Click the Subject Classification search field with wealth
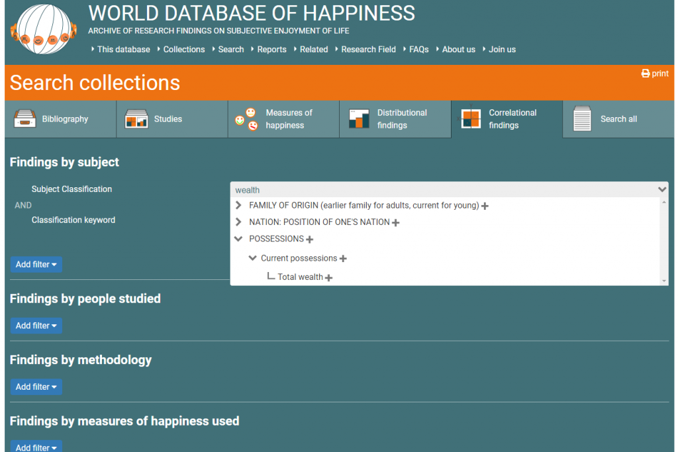 click(x=444, y=190)
